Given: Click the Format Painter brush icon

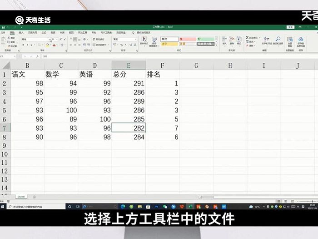Looking at the screenshot, I should click(x=9, y=46).
